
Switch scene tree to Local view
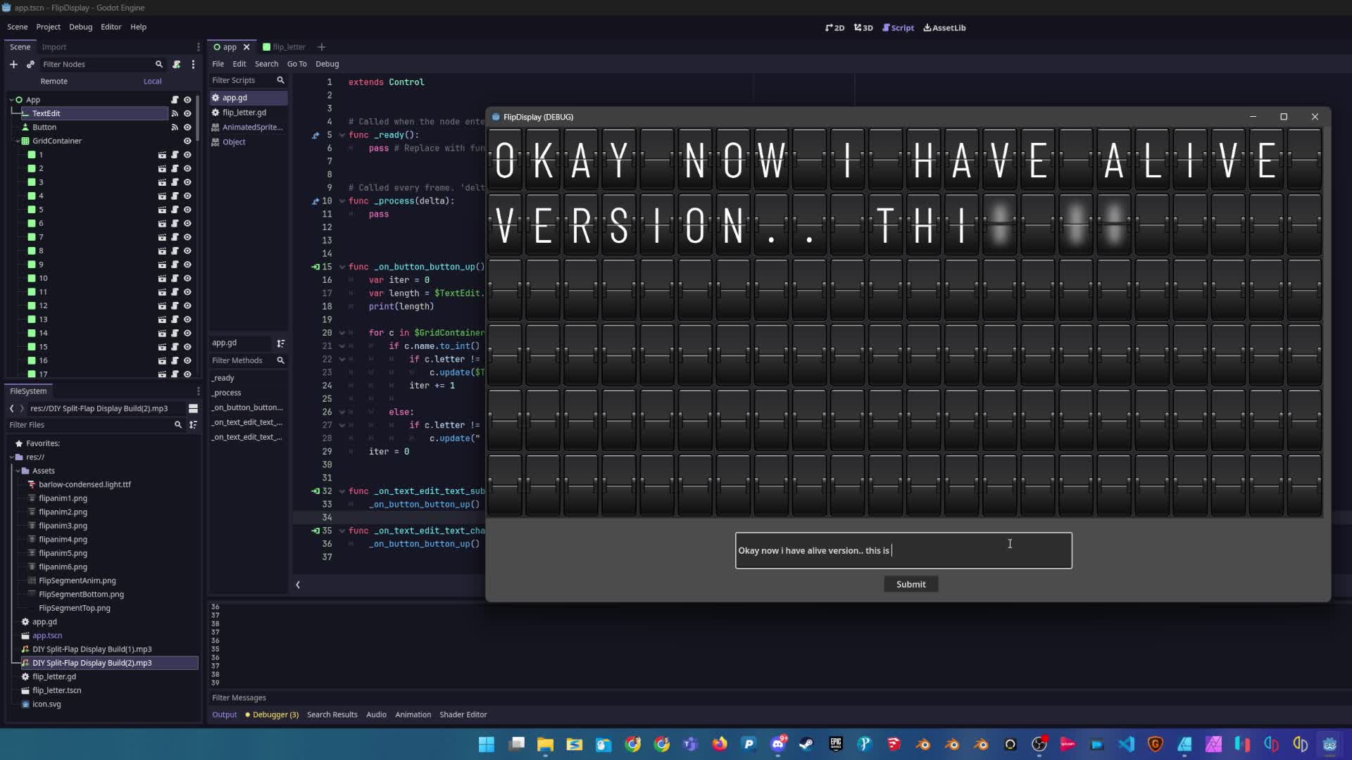152,81
